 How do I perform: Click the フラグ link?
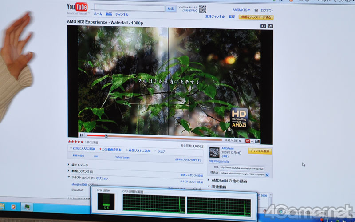coord(161,151)
